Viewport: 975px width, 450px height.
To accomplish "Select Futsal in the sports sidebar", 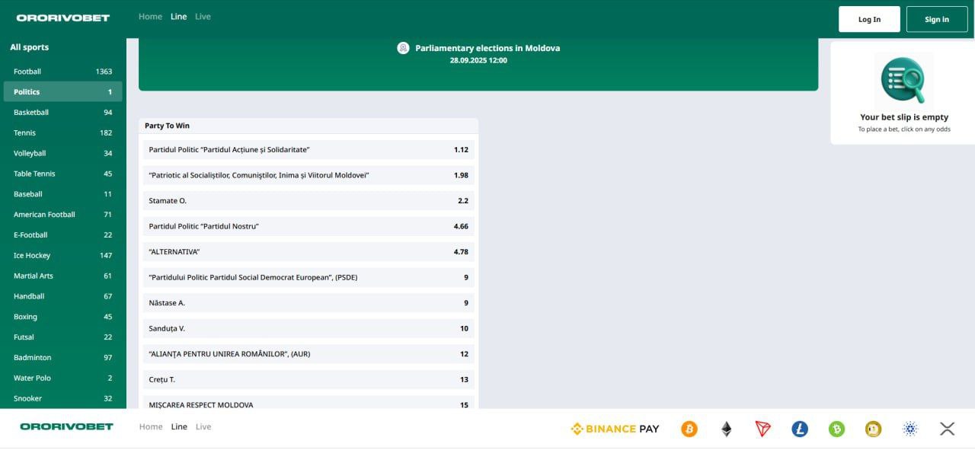I will coord(62,337).
